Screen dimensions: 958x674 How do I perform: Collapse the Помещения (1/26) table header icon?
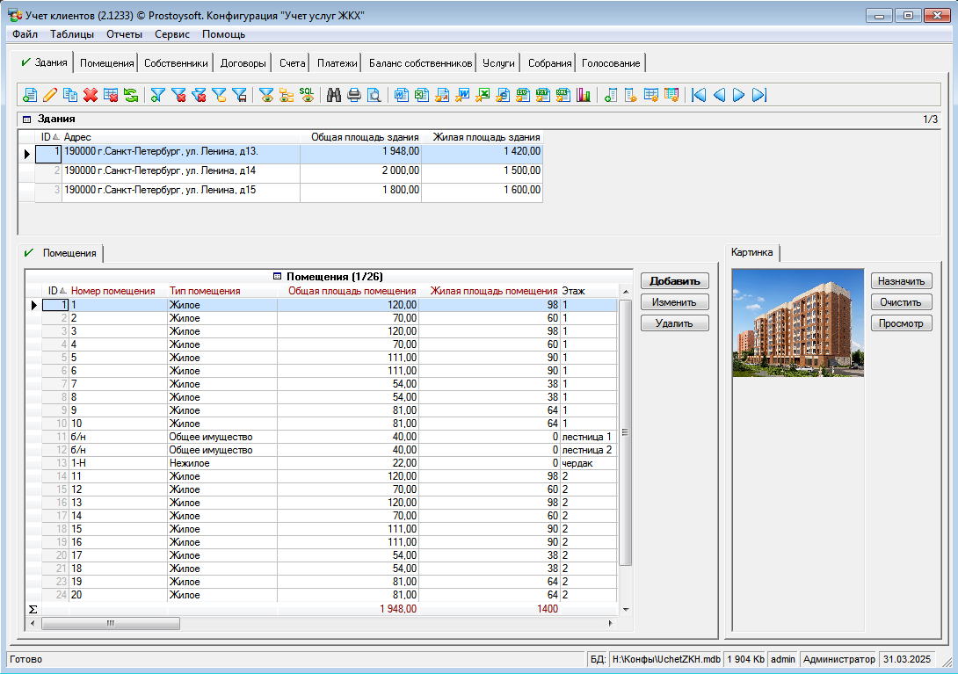(x=278, y=276)
